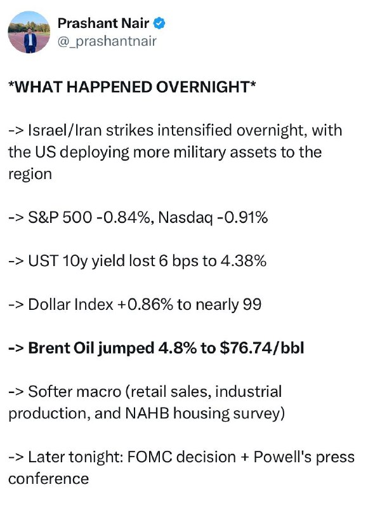Click the Israel/Iran strikes intensified line
Screen dimensions: 368x508
175,130
